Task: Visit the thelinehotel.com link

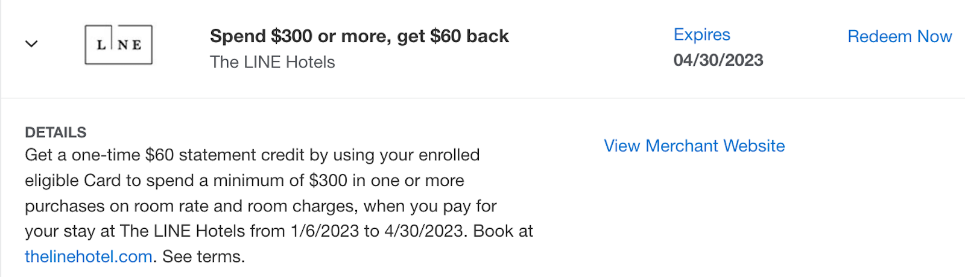Action: pyautogui.click(x=88, y=257)
